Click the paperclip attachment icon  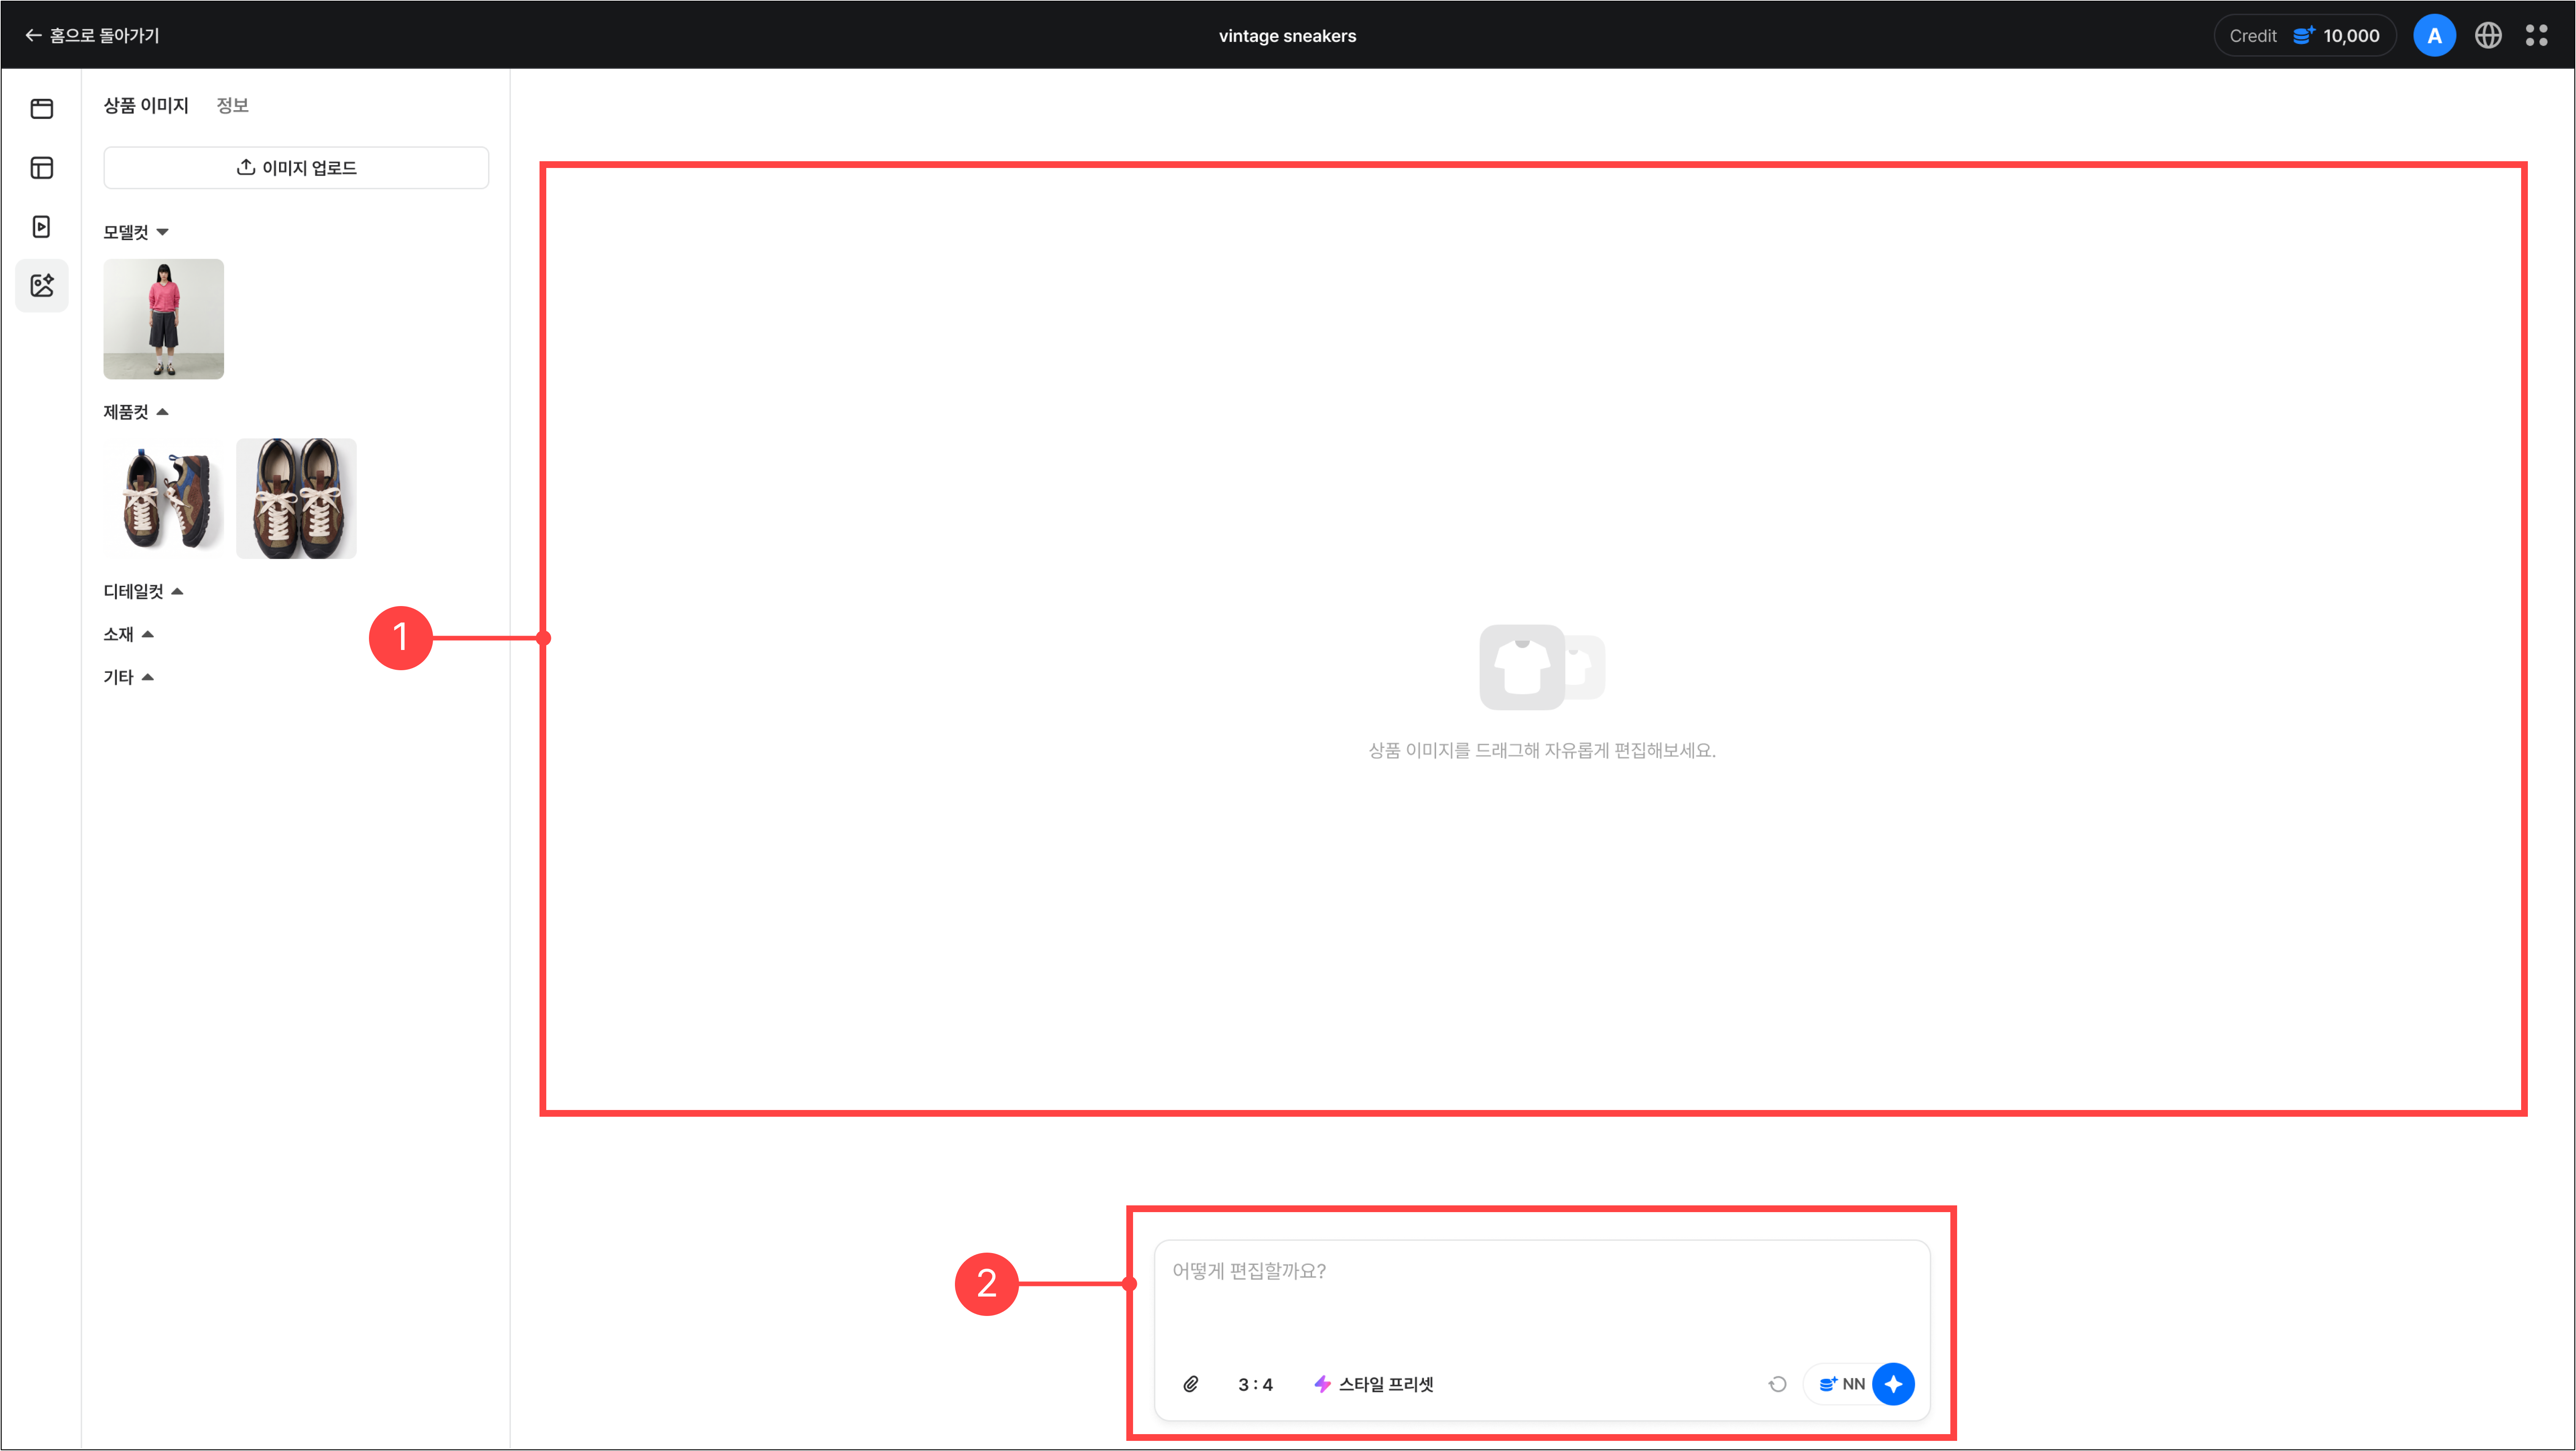tap(1191, 1384)
